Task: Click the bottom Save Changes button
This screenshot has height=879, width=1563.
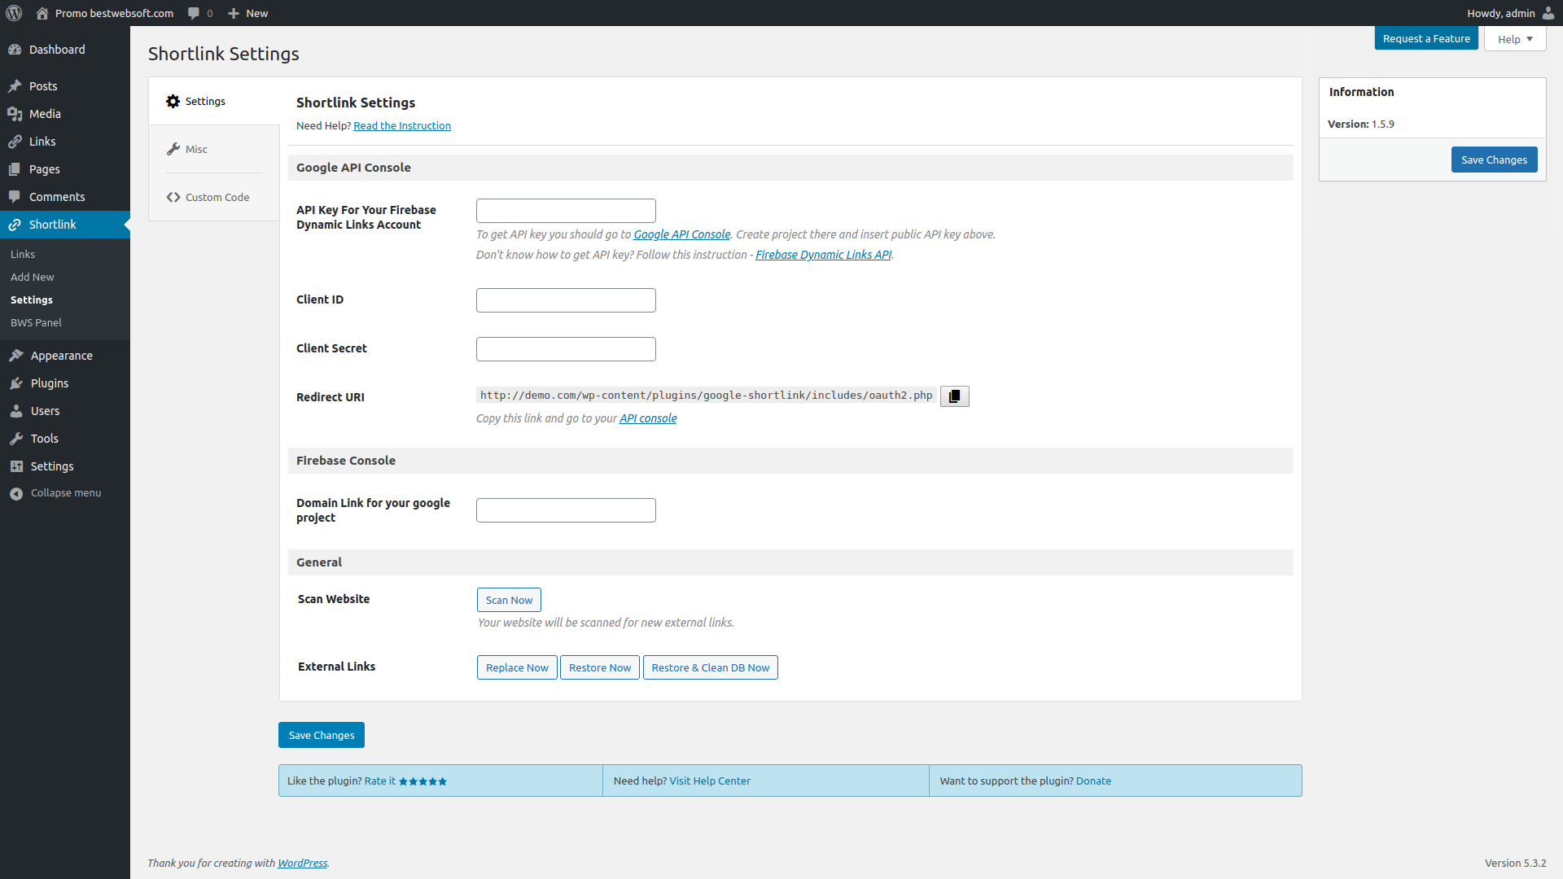Action: click(322, 735)
